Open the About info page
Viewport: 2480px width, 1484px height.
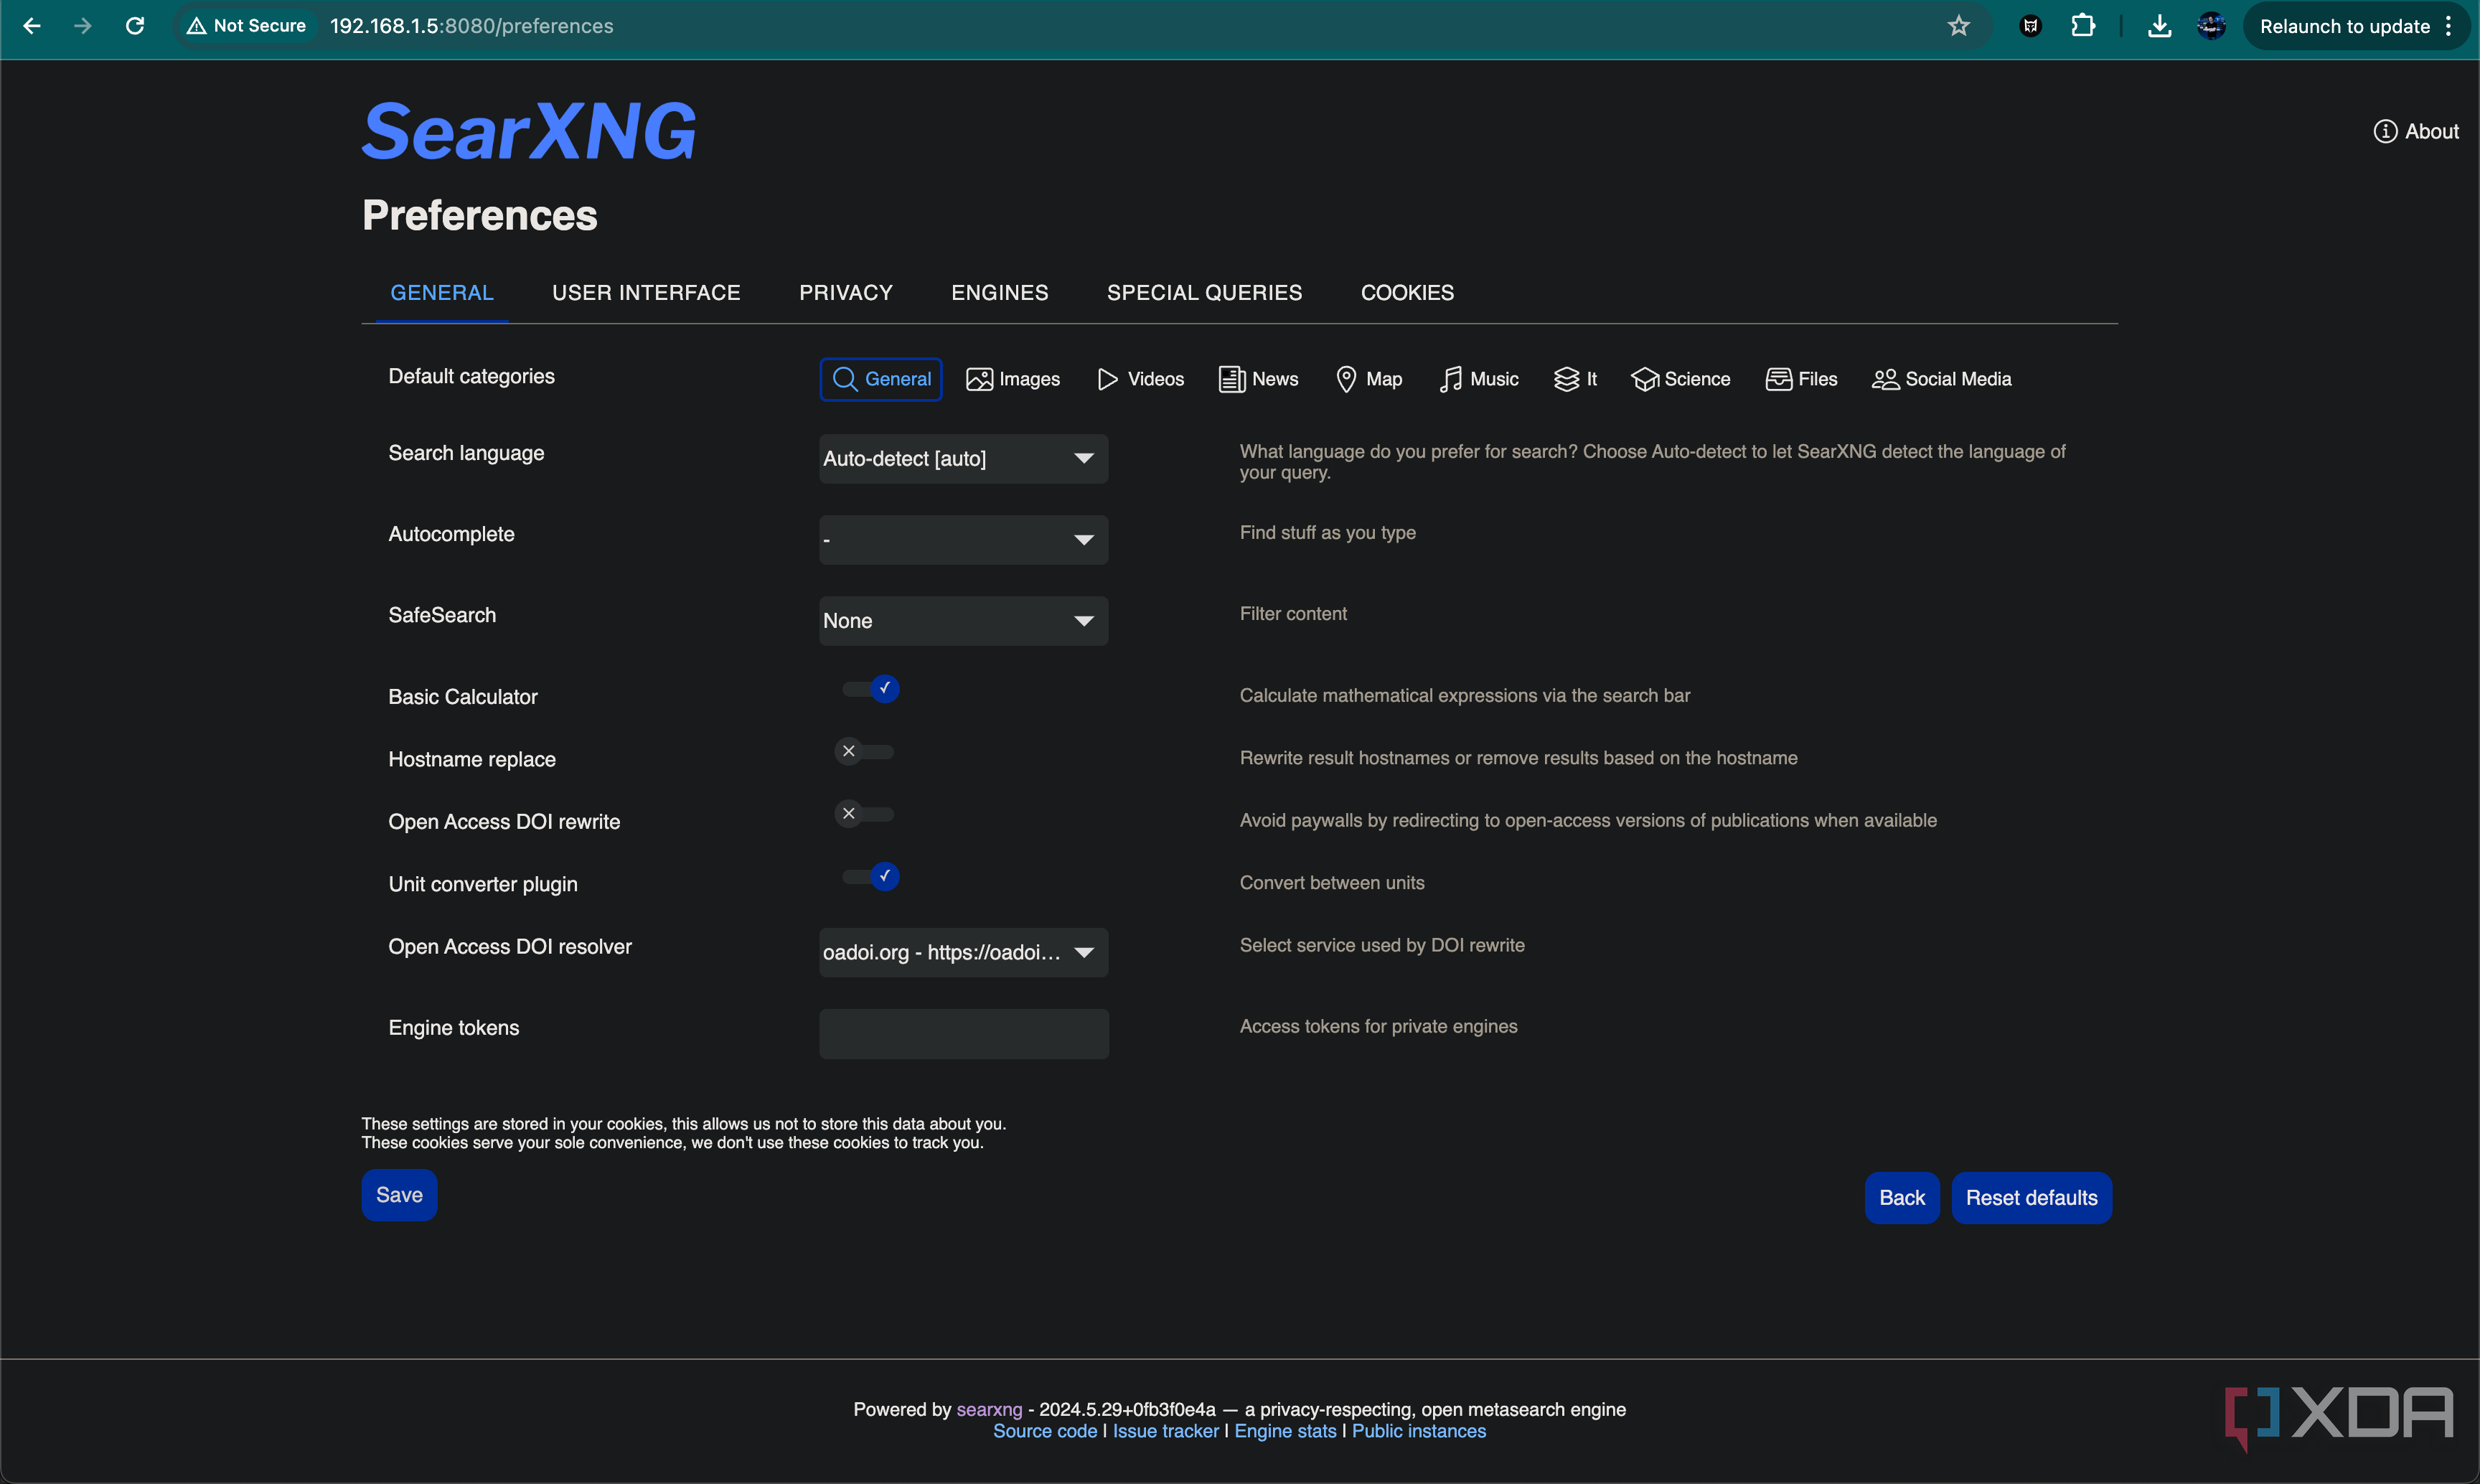click(x=2416, y=131)
